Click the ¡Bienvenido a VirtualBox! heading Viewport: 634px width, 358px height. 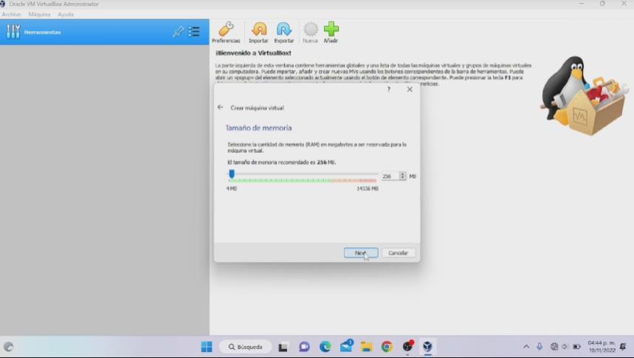point(253,53)
